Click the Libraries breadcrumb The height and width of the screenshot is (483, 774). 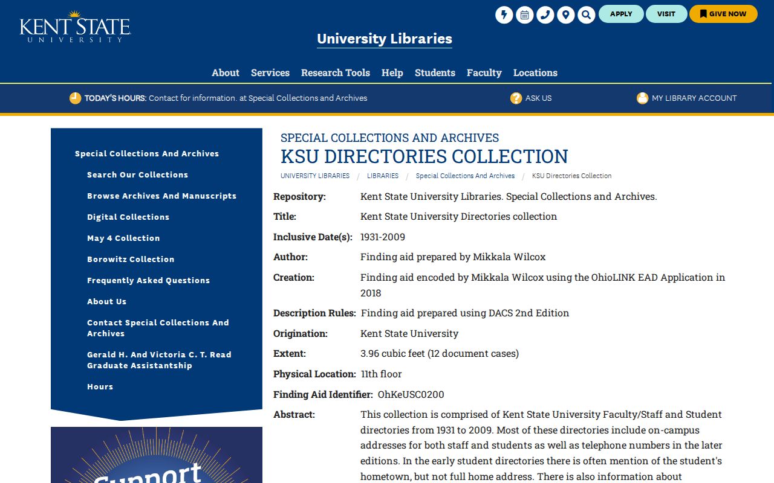(383, 176)
